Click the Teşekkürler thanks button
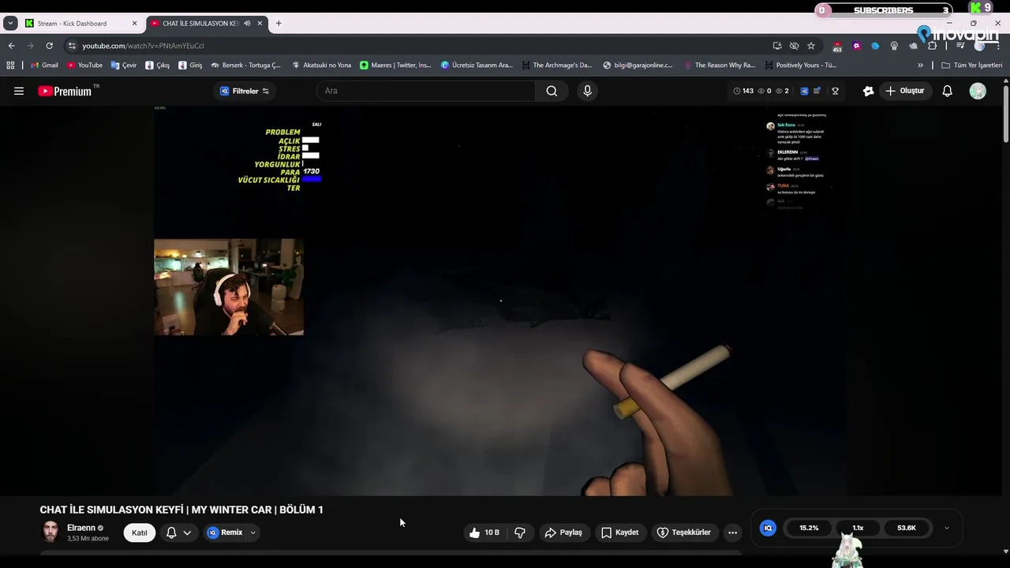Image resolution: width=1010 pixels, height=568 pixels. [x=683, y=532]
